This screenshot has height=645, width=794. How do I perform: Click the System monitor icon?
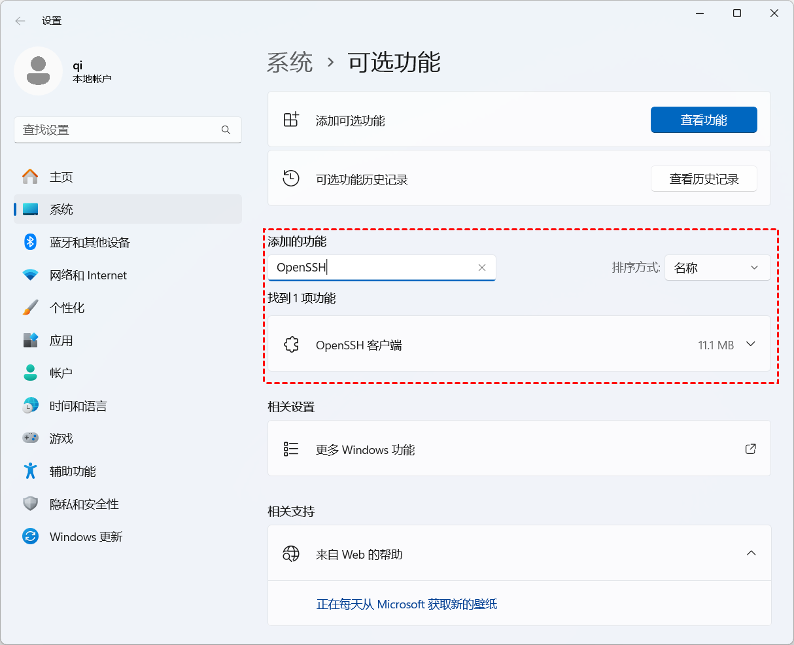click(x=30, y=209)
